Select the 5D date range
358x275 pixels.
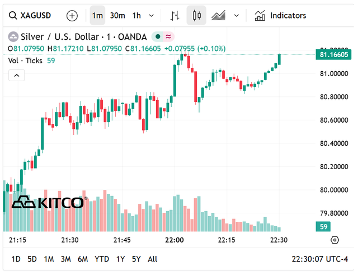(x=32, y=259)
